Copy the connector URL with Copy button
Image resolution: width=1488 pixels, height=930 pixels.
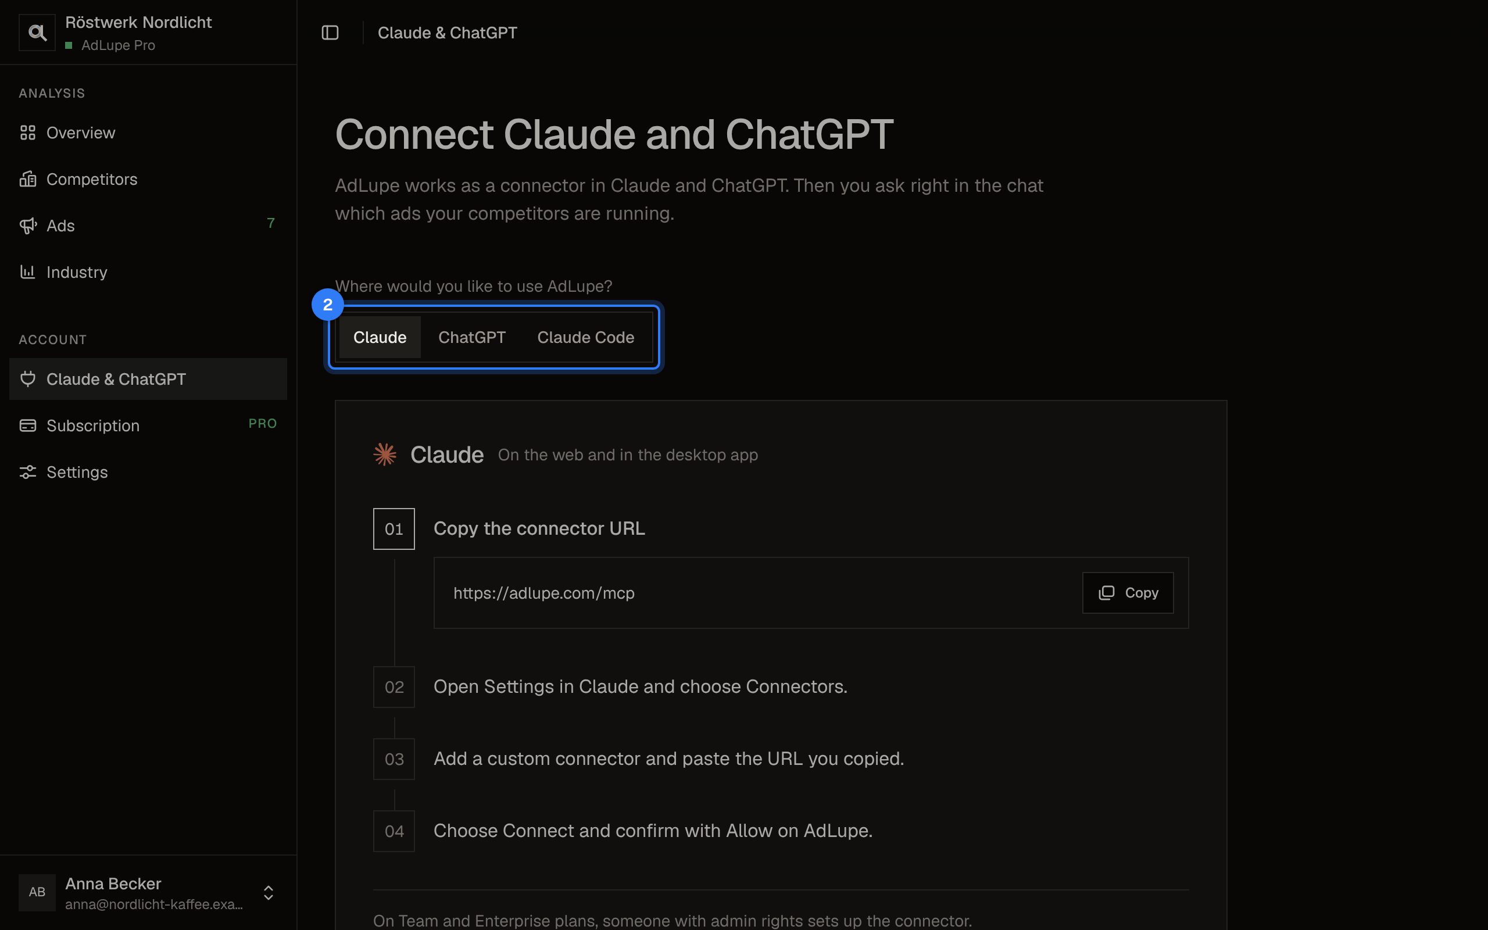pyautogui.click(x=1128, y=593)
